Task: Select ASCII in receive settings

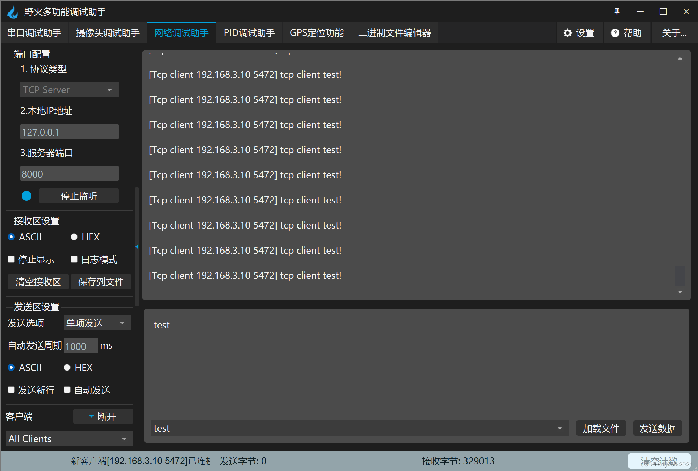Action: point(11,237)
